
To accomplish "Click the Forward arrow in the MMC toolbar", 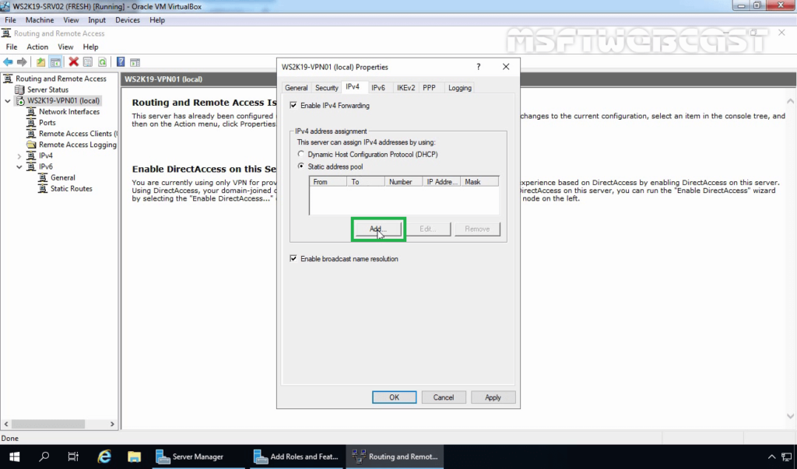I will 22,62.
